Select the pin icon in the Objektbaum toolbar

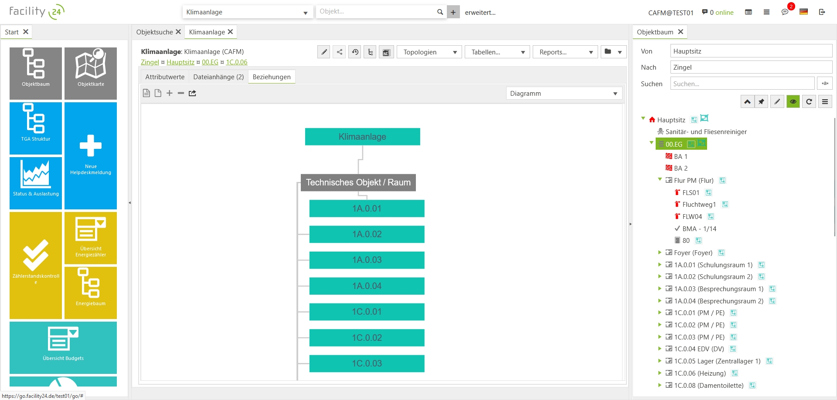point(762,101)
